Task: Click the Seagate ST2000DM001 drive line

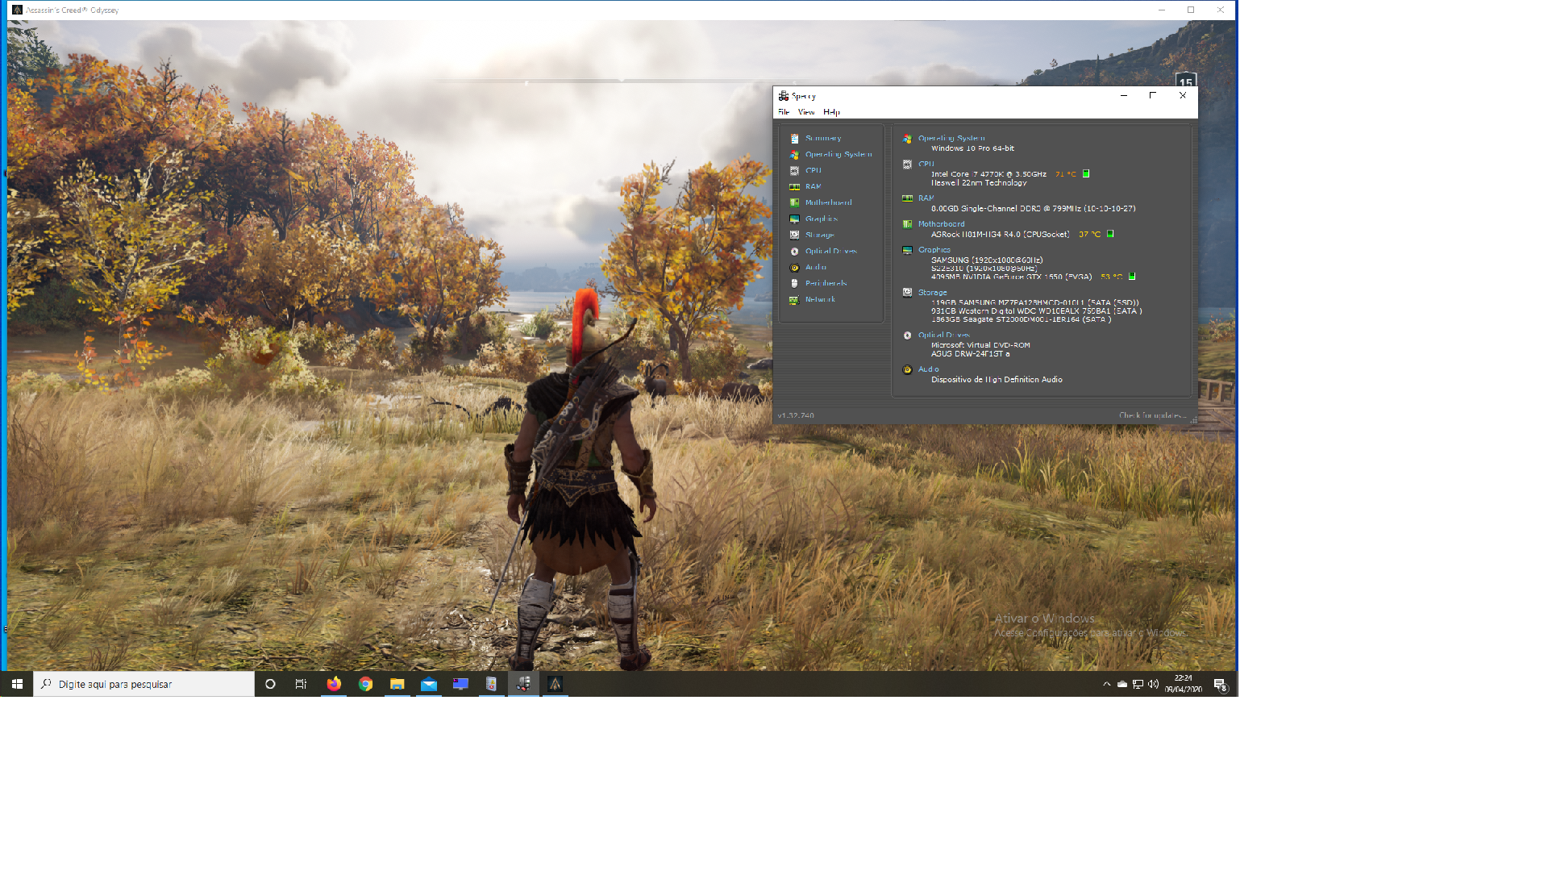Action: [1021, 319]
